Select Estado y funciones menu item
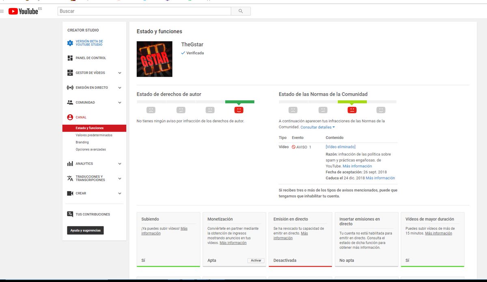The image size is (487, 282). pyautogui.click(x=94, y=128)
